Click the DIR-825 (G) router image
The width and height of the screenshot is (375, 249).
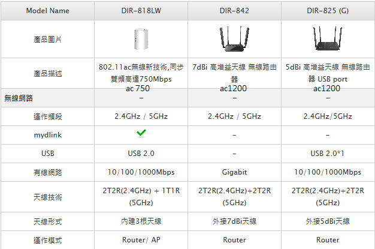click(x=326, y=38)
